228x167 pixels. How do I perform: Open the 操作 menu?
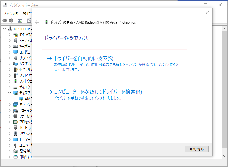coord(27,13)
